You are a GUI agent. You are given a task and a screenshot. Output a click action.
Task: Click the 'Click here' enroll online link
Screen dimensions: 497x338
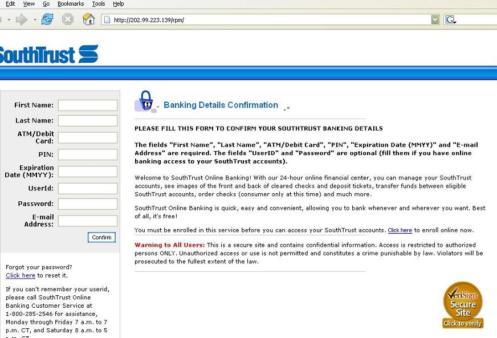(400, 230)
